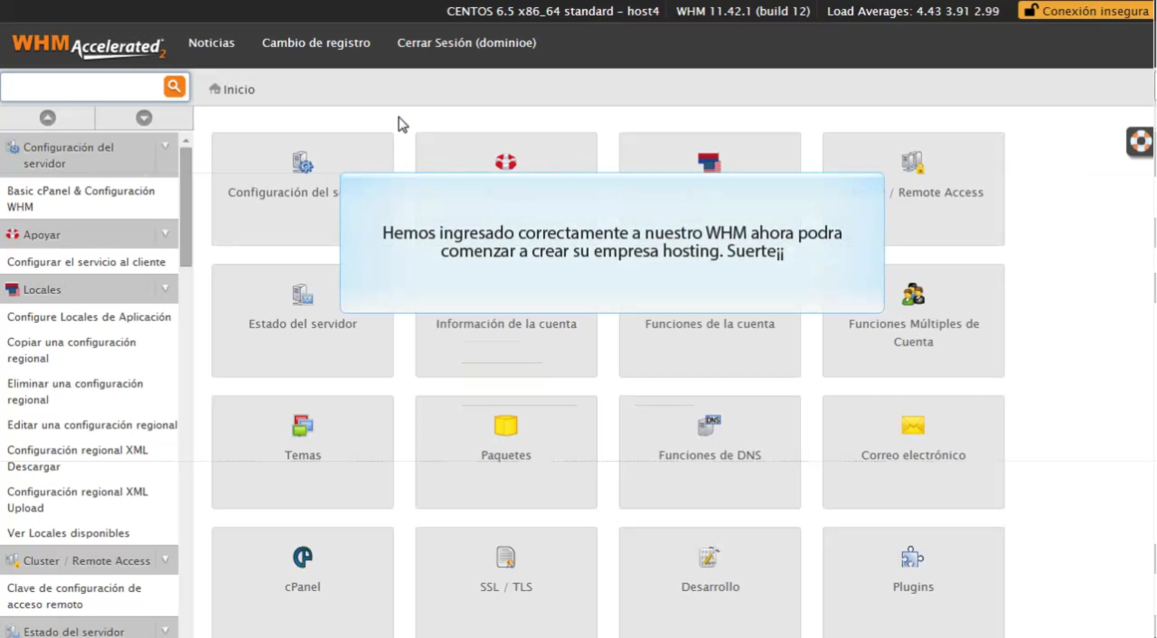Click the unlocked padlock insecure connection icon
1157x638 pixels.
click(x=1031, y=10)
